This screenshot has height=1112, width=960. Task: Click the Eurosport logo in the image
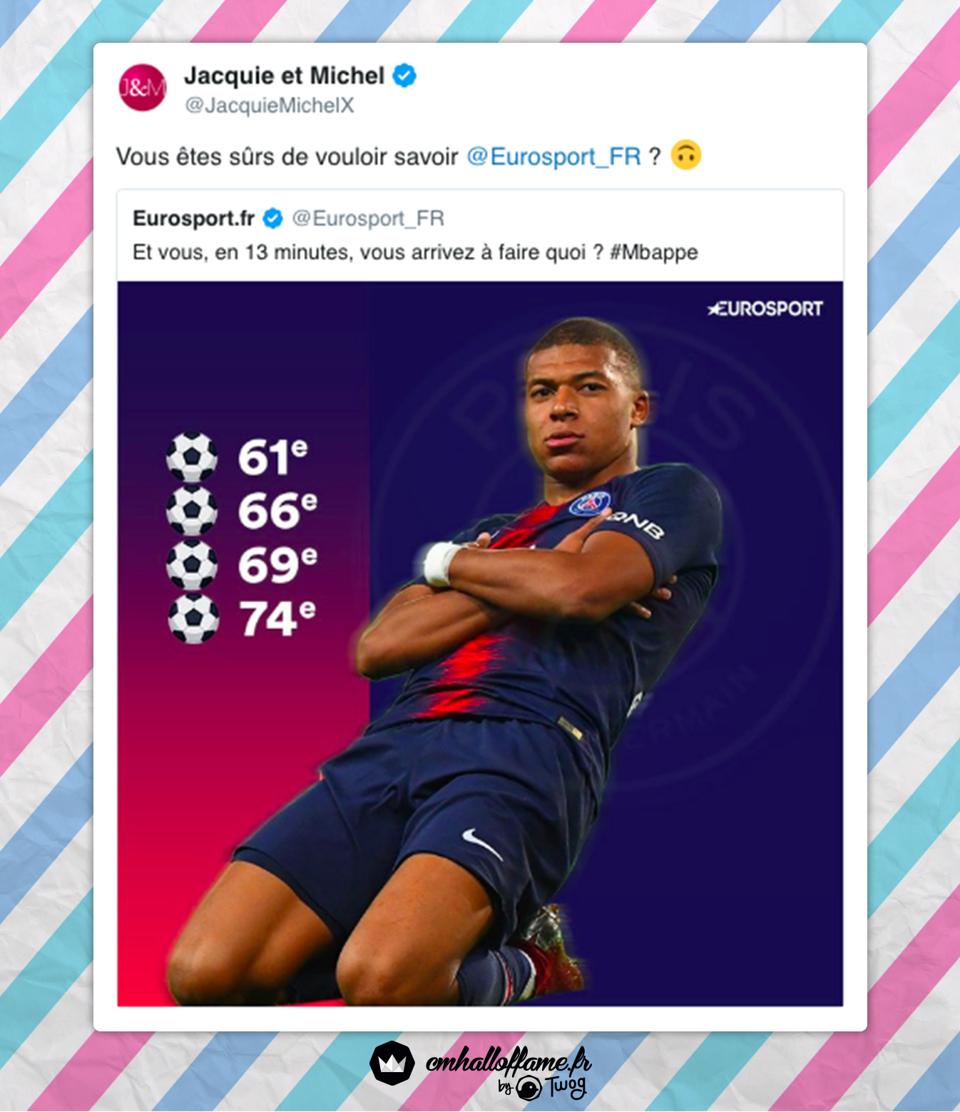[x=765, y=309]
